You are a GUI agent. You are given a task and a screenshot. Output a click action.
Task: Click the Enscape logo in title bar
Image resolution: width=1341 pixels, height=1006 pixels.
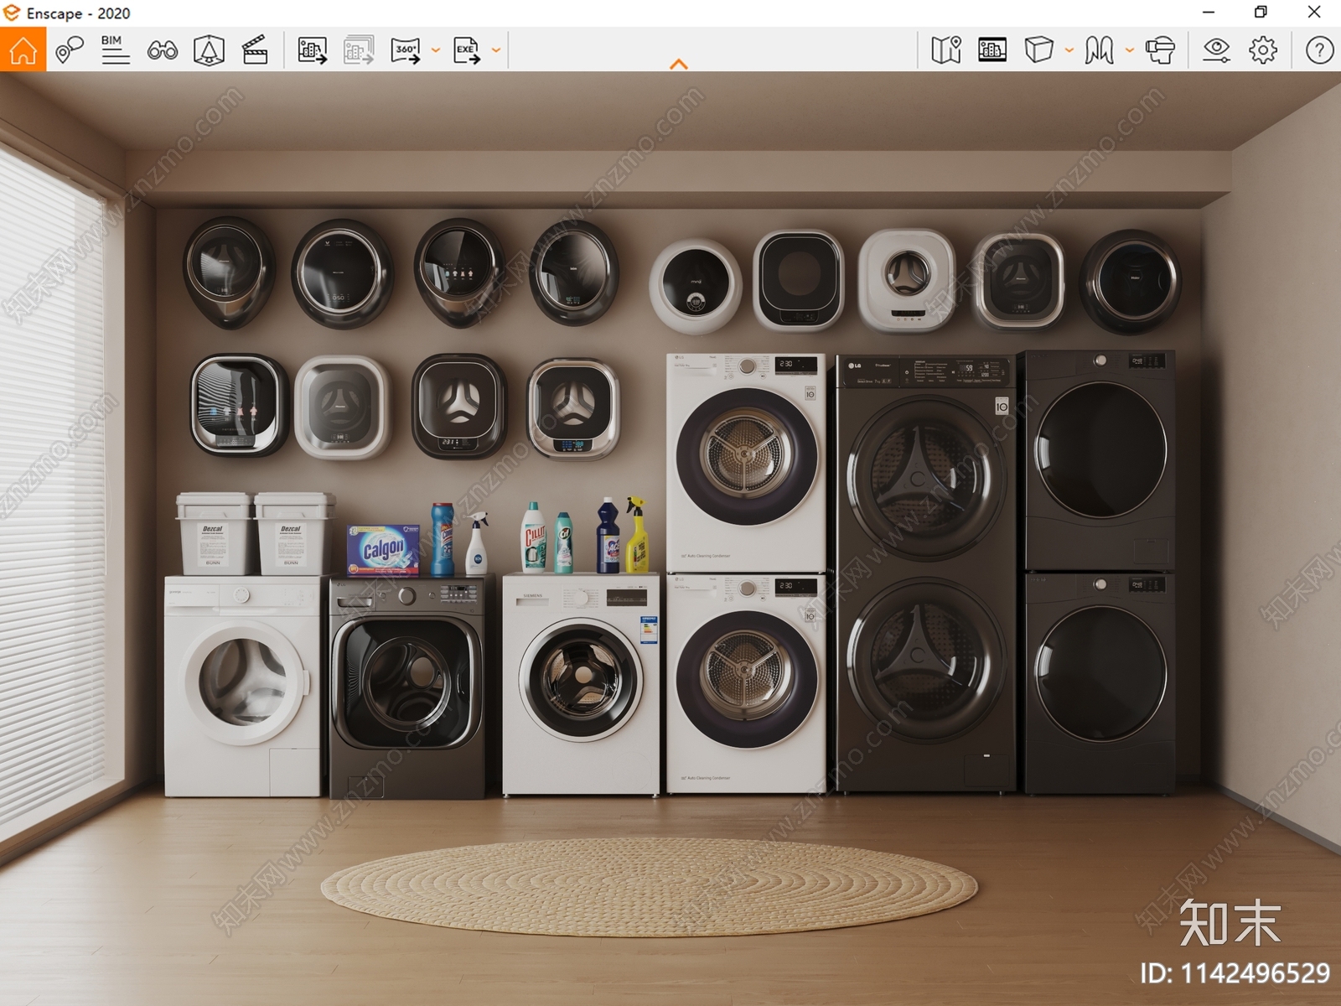pos(12,13)
